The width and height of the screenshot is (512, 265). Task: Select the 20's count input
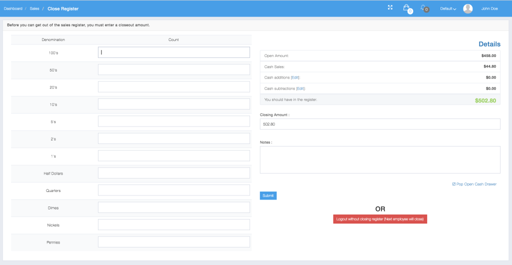coord(173,87)
